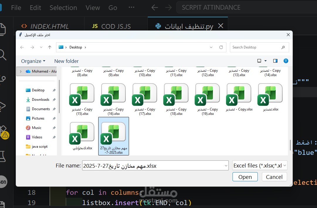
Task: Expand the Mohamed OneDrive tree node
Action: (x=21, y=71)
